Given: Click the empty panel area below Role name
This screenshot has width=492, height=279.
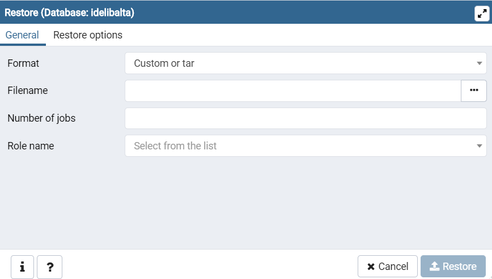Looking at the screenshot, I should [246, 204].
